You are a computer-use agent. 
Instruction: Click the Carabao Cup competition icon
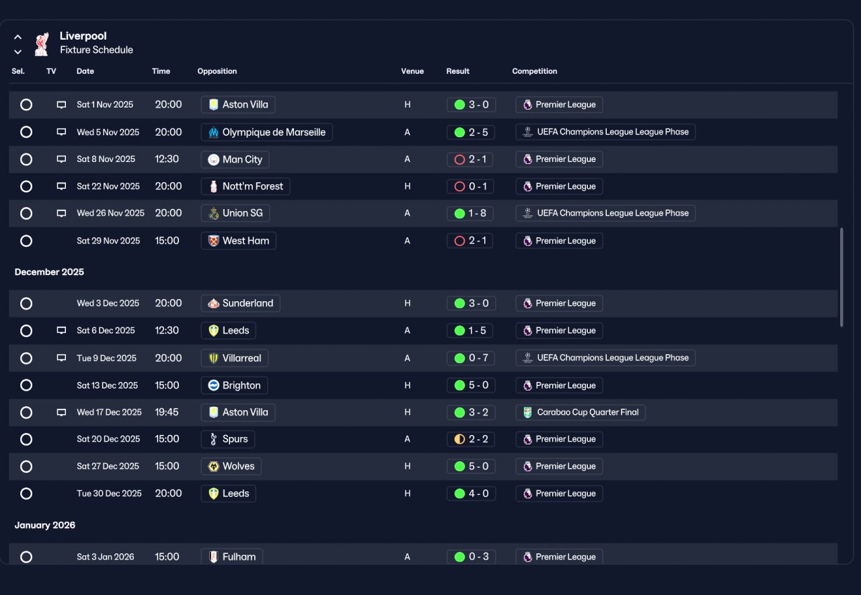528,412
